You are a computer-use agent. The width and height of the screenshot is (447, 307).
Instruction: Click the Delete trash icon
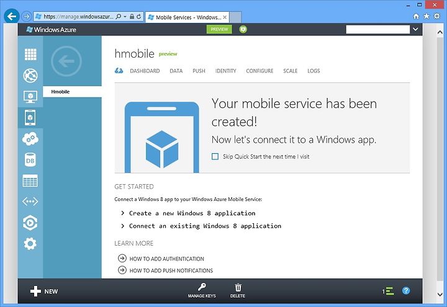238,287
